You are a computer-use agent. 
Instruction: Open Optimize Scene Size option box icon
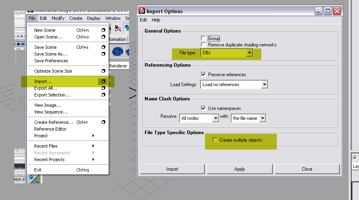tap(103, 71)
